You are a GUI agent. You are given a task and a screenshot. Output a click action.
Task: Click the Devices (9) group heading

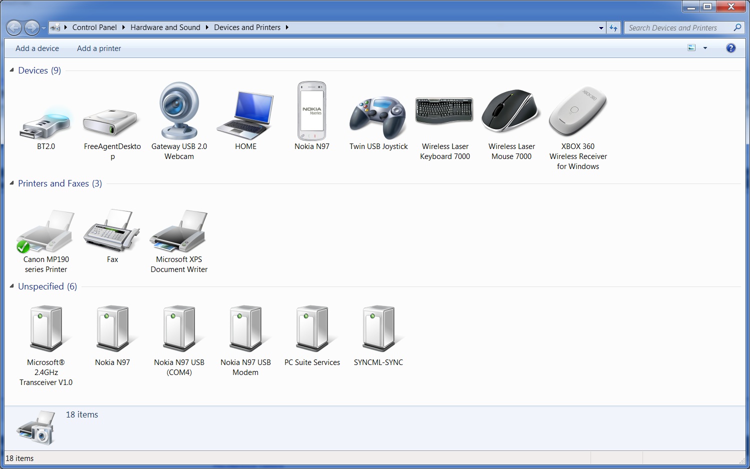coord(39,70)
